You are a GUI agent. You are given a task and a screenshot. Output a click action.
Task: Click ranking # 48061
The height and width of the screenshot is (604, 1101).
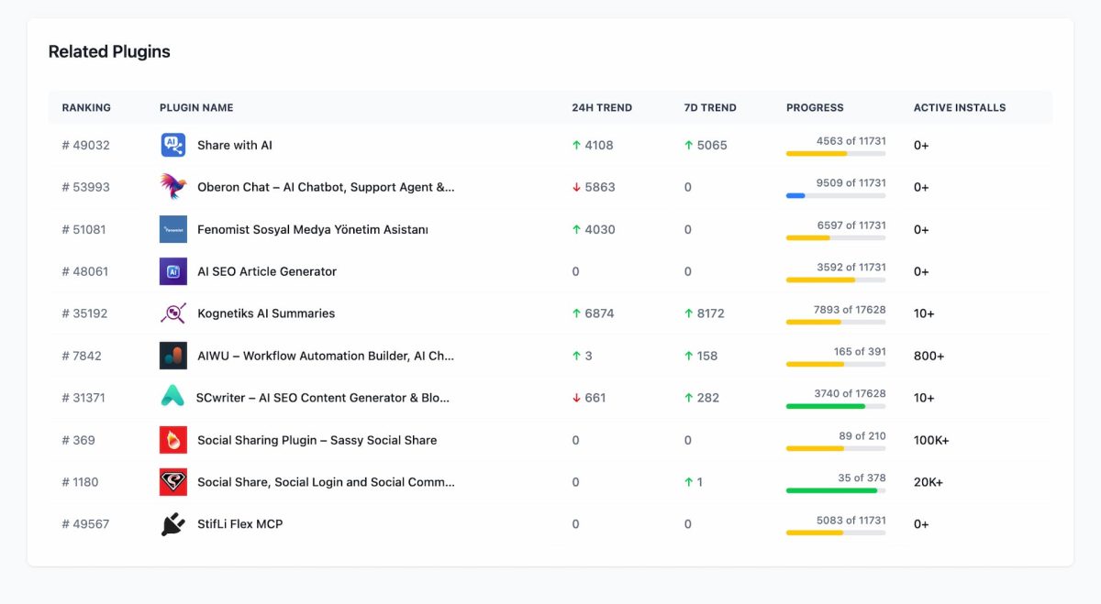[x=85, y=271]
